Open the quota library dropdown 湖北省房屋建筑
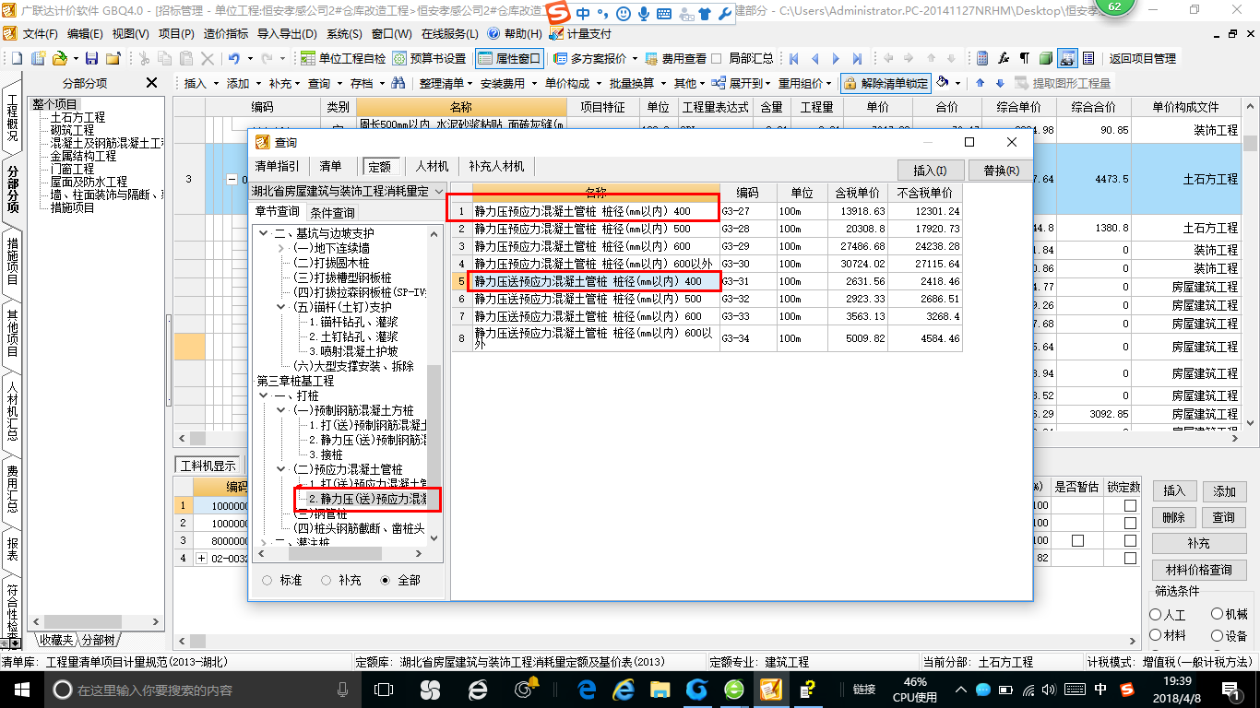This screenshot has height=708, width=1260. [x=348, y=191]
